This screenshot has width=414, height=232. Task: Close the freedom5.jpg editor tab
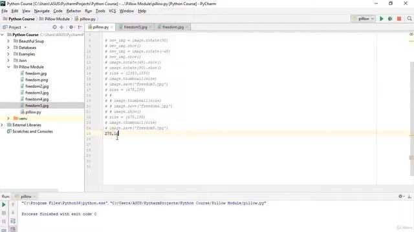pyautogui.click(x=150, y=27)
